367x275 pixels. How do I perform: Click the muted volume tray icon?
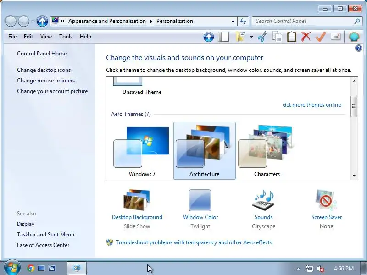click(x=320, y=269)
